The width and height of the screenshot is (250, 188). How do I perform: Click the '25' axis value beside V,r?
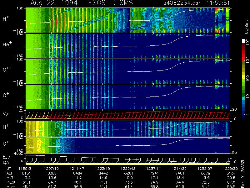(x=21, y=110)
